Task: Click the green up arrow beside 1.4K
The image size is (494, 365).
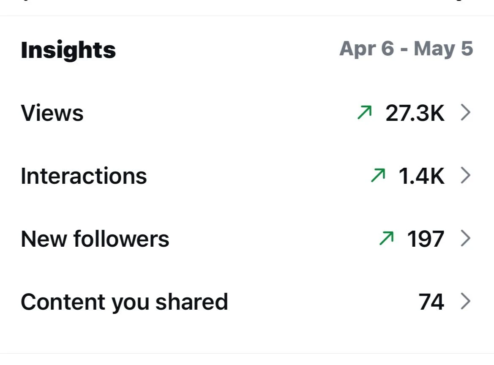Action: tap(378, 175)
